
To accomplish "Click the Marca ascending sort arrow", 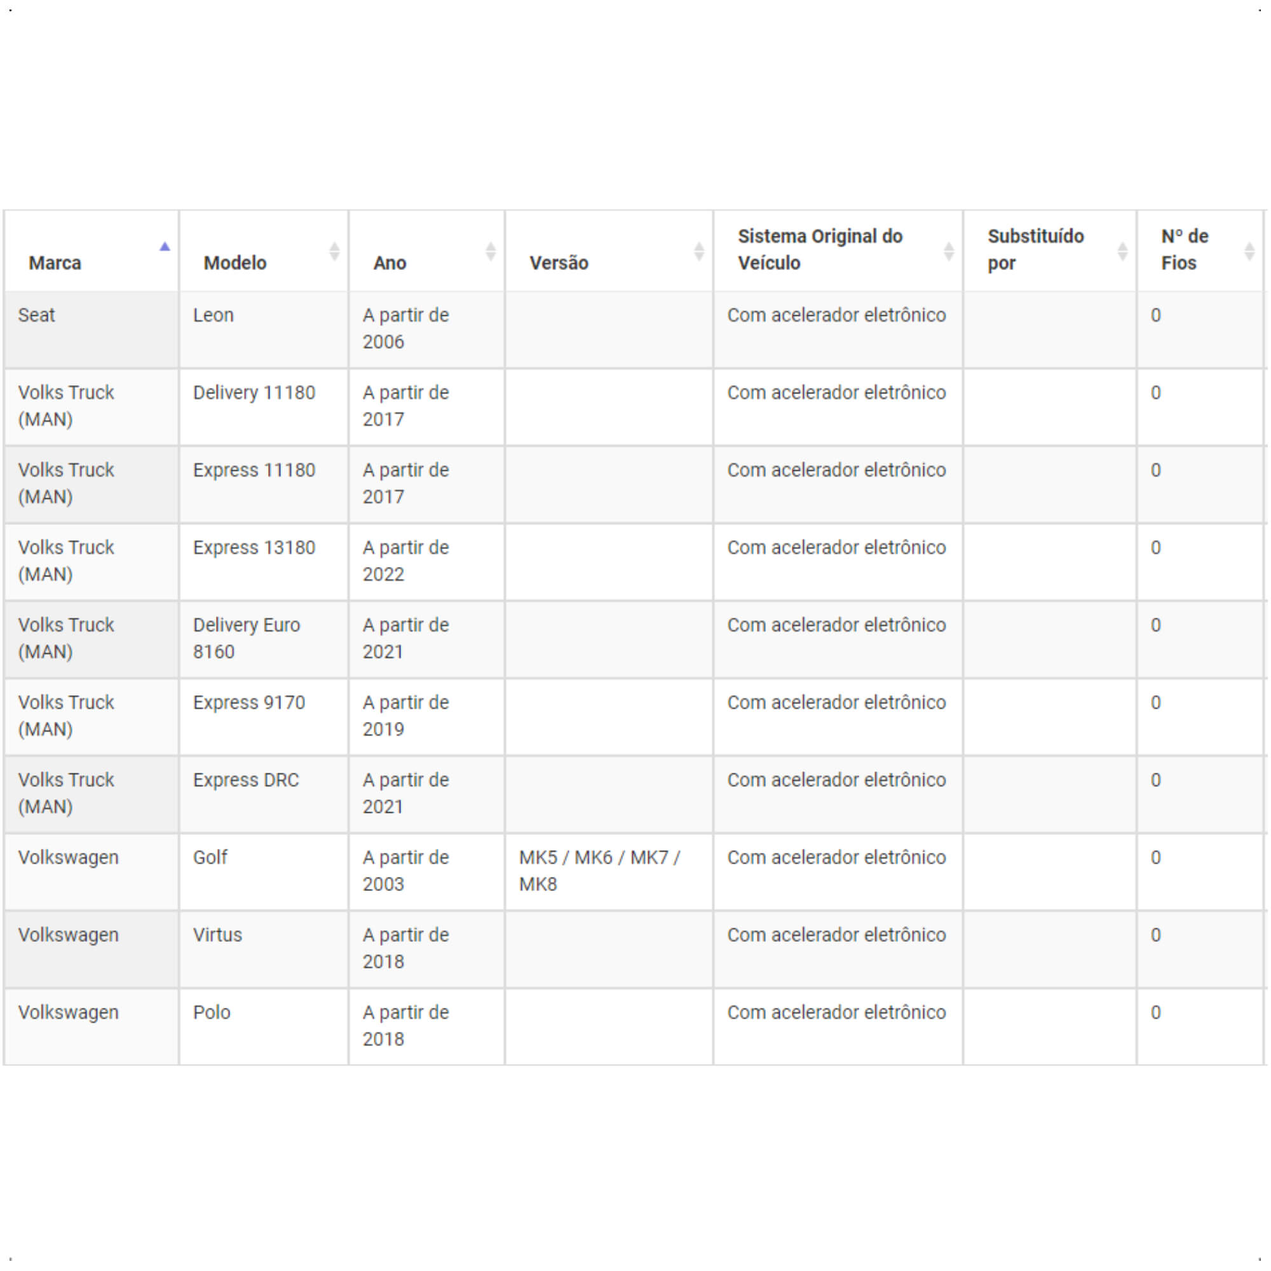I will pos(165,247).
